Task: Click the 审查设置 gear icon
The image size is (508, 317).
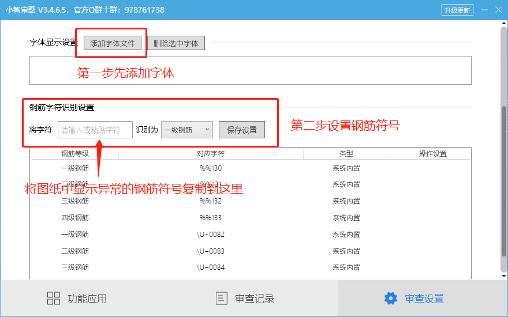Action: (391, 298)
